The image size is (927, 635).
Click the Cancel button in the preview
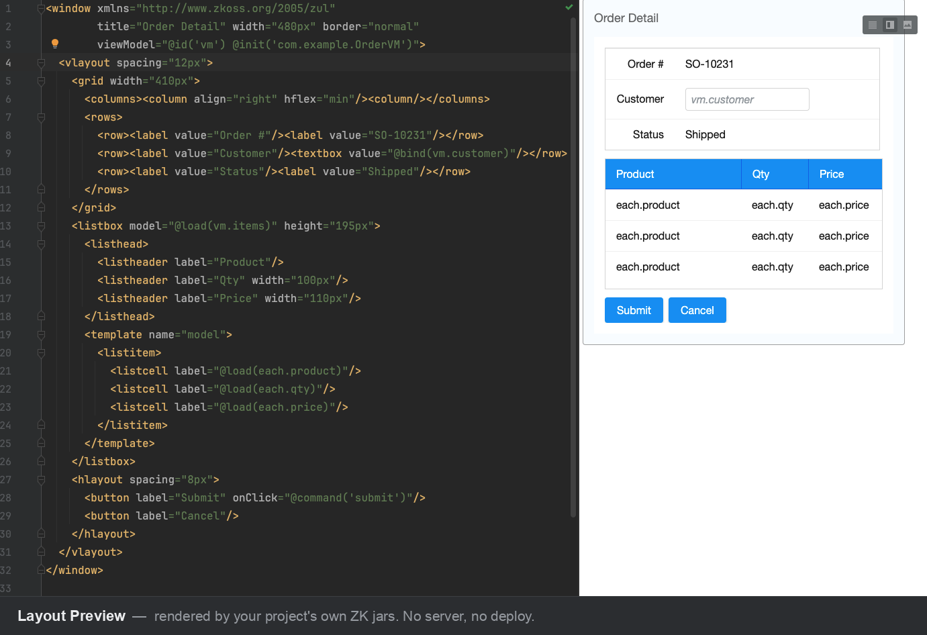(697, 310)
